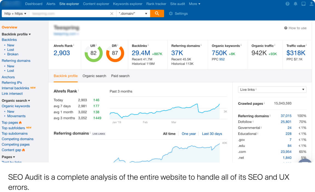Open the http + https protocol dropdown
The image size is (315, 192).
[15, 13]
